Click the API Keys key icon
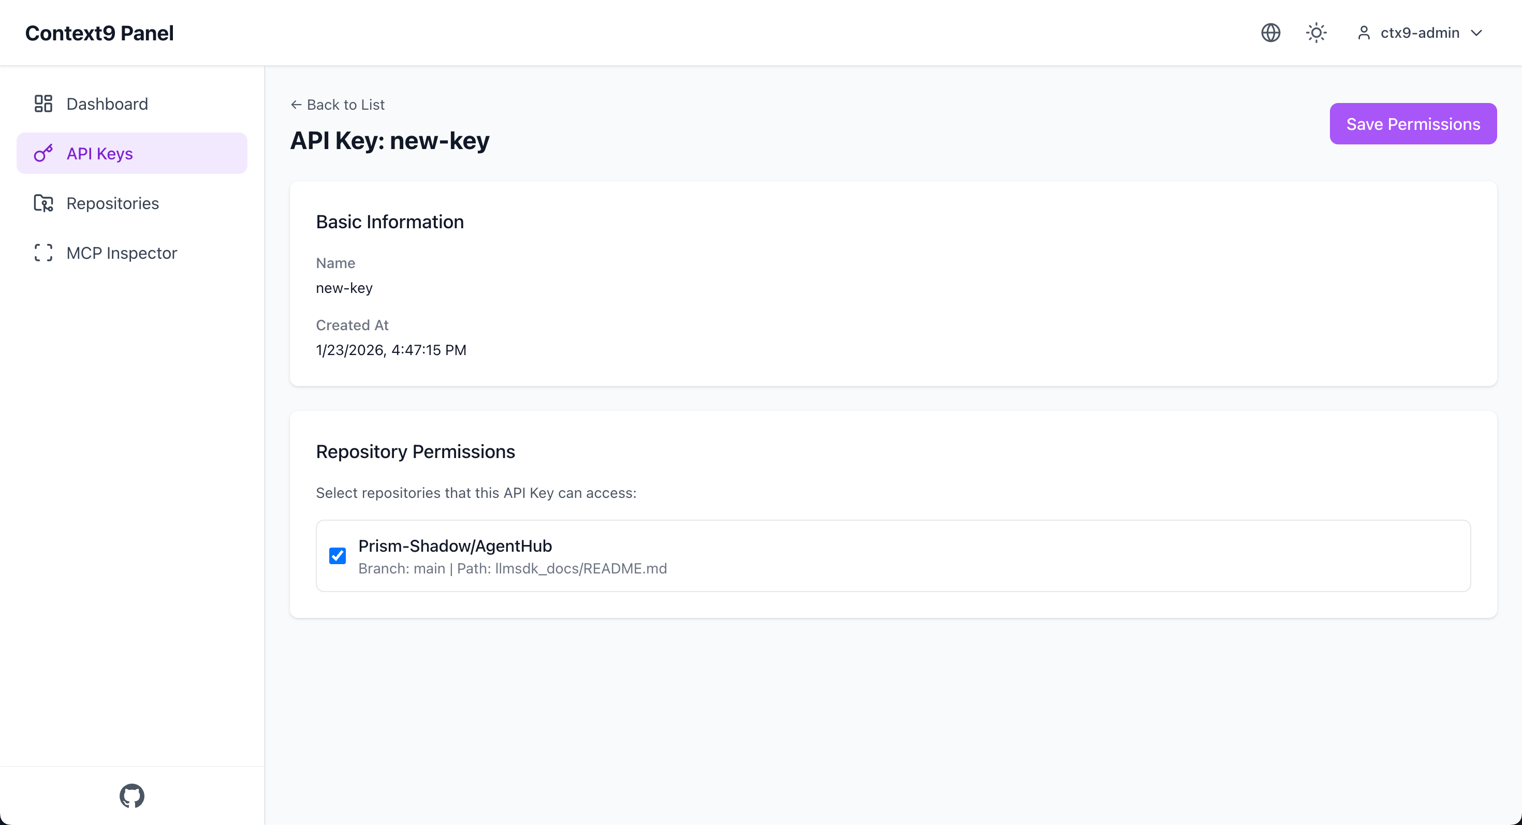The height and width of the screenshot is (825, 1522). point(43,154)
